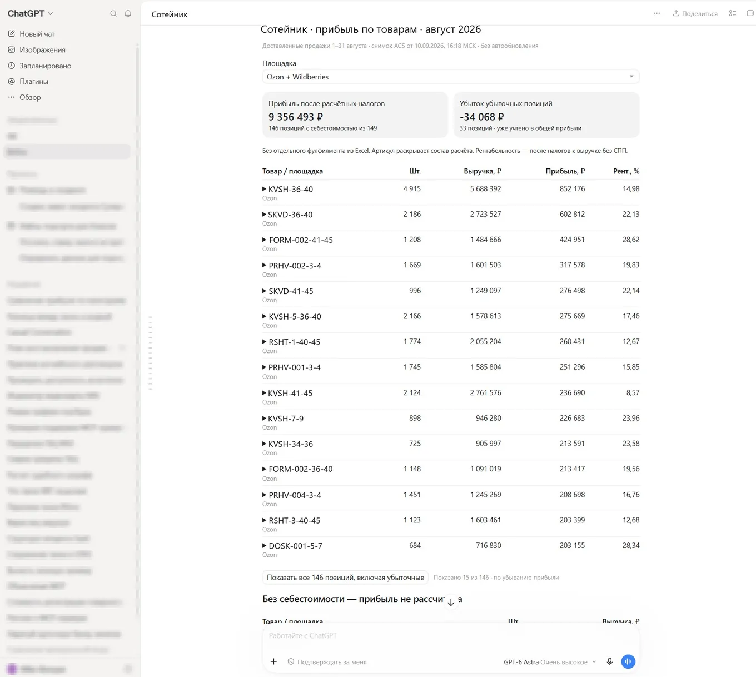
Task: Click the scroll-down arrow icon above composer
Action: (451, 602)
